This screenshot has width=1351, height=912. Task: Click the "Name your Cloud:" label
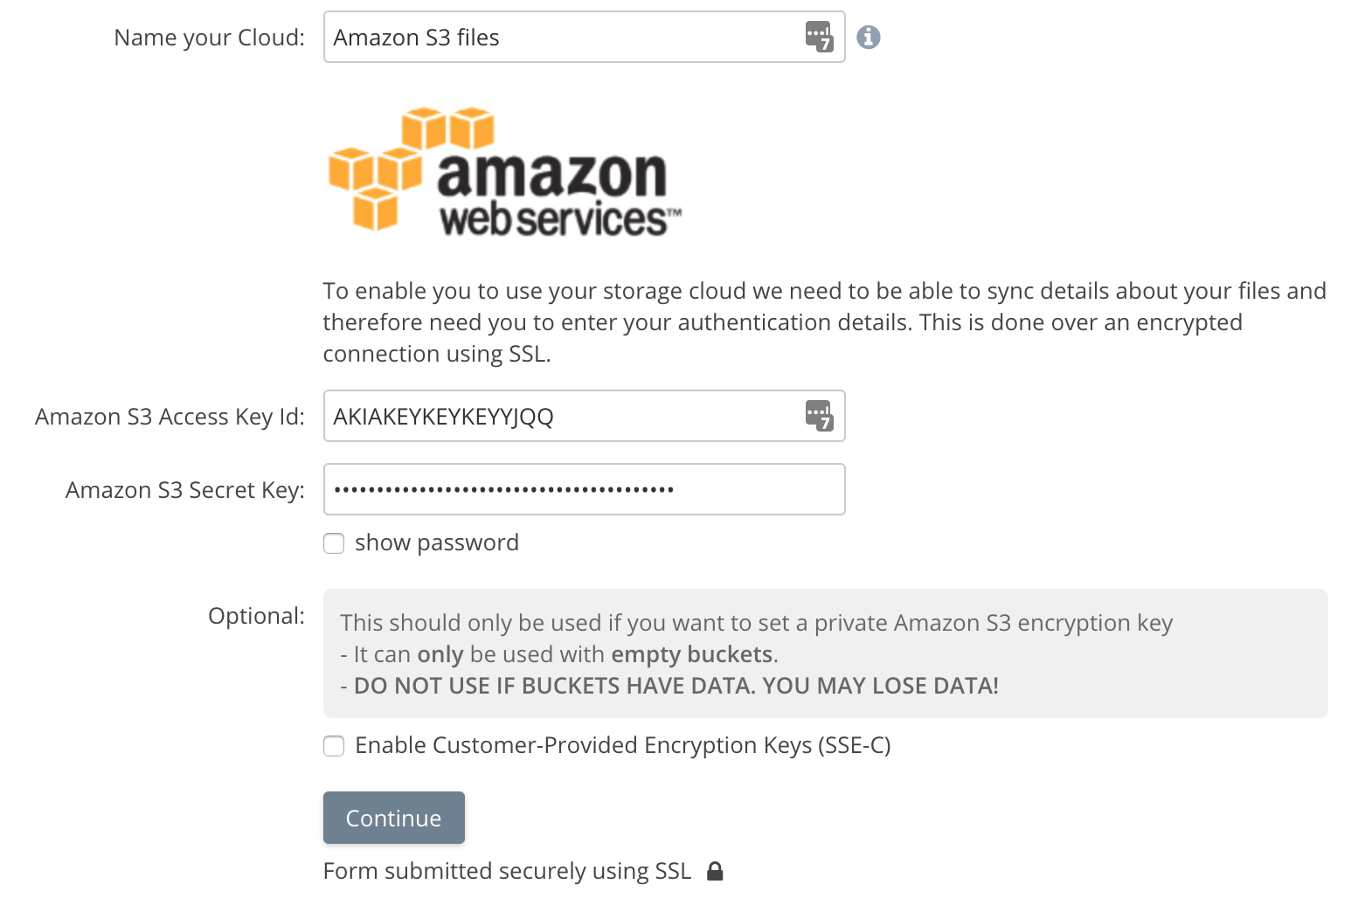coord(209,38)
